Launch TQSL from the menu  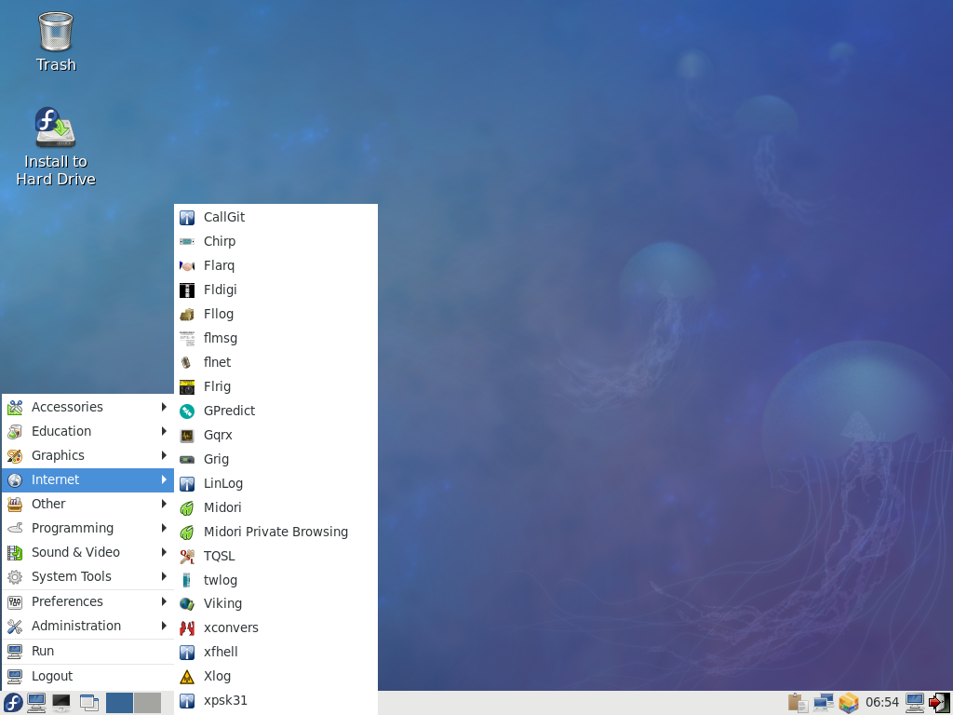pos(275,556)
